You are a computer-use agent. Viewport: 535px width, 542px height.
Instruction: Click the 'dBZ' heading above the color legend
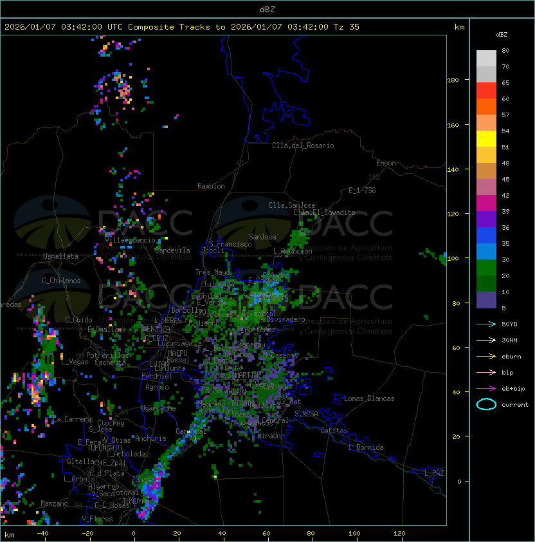pyautogui.click(x=502, y=35)
